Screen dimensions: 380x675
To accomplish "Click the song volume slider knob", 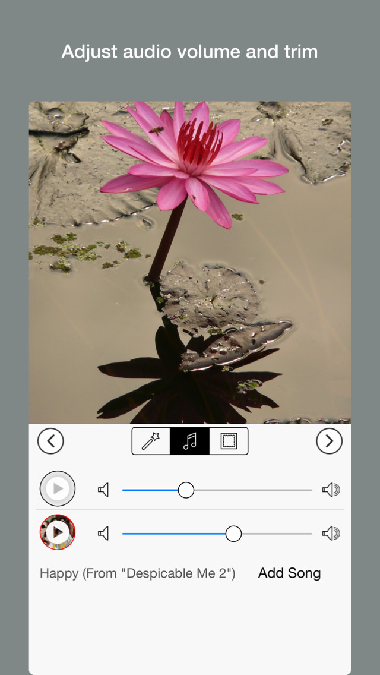I will [x=233, y=534].
